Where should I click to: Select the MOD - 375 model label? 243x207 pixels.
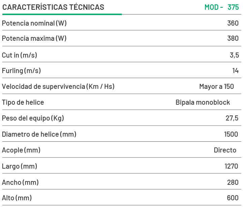pos(221,7)
